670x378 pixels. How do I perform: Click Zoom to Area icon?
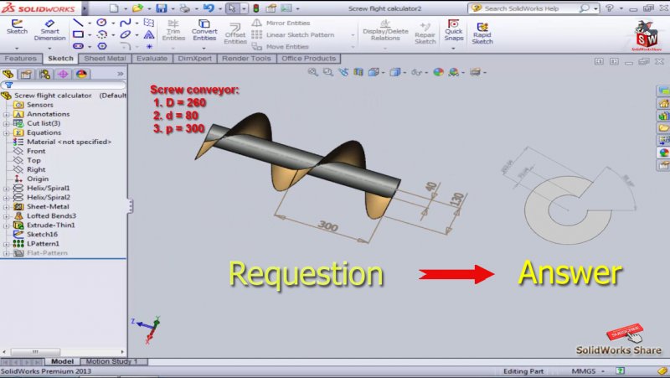(x=327, y=72)
